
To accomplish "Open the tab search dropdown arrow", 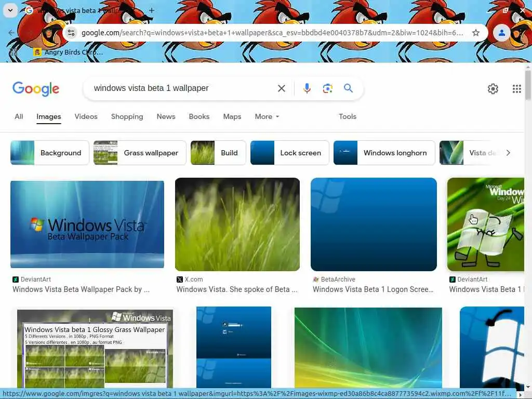I will (10, 10).
